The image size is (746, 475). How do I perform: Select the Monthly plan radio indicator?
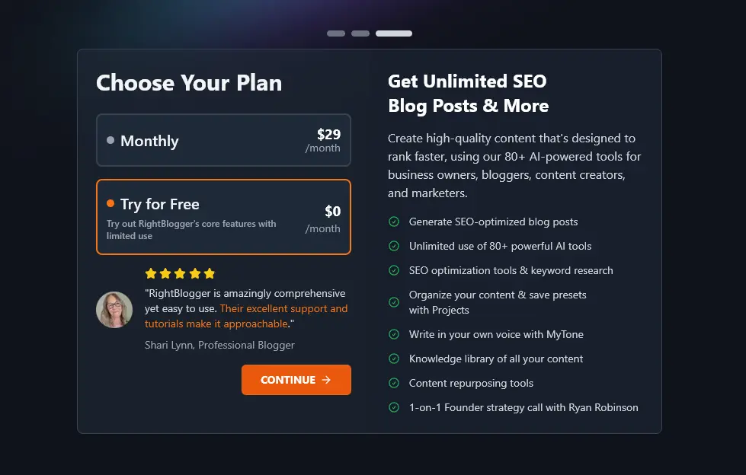(110, 139)
